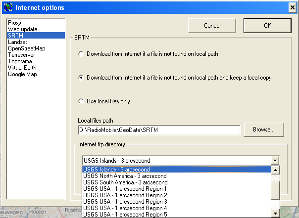The width and height of the screenshot is (299, 218).
Task: Select SRTM in the options list
Action: click(x=36, y=36)
